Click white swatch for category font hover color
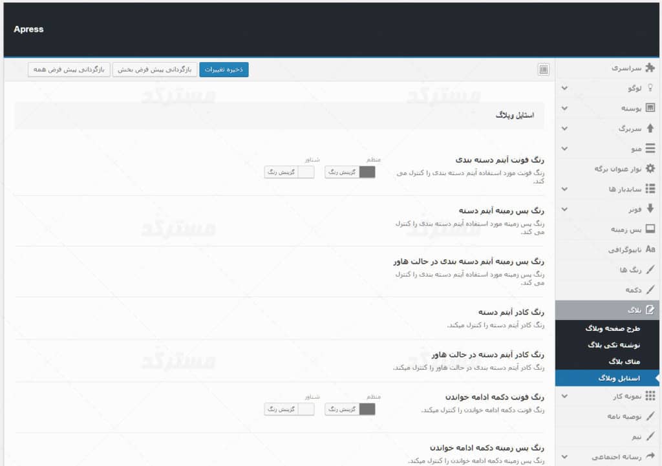The image size is (662, 466). (306, 172)
